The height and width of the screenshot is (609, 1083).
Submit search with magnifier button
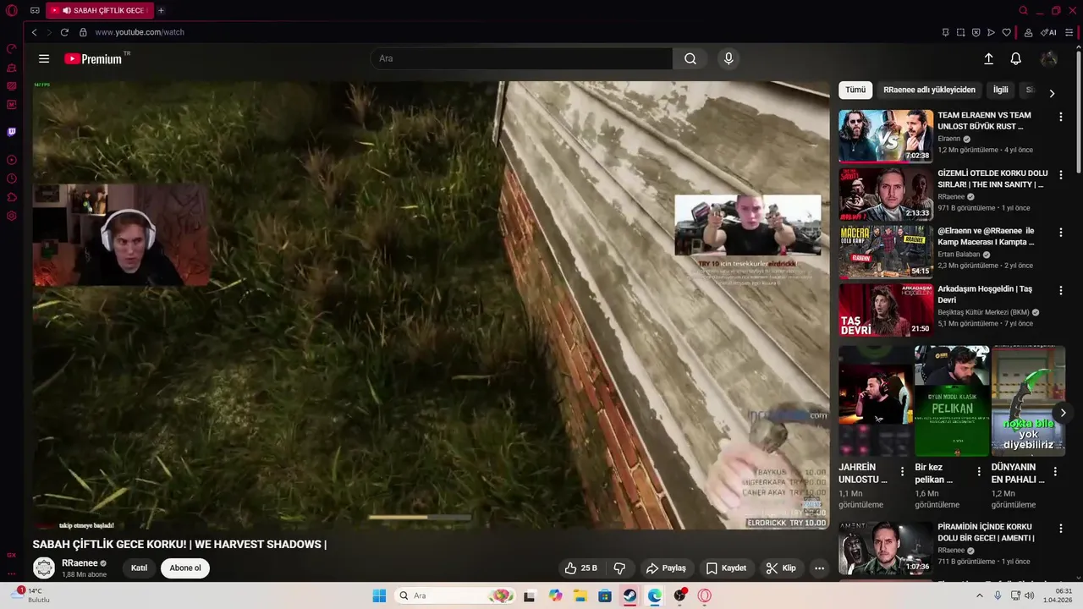point(690,58)
